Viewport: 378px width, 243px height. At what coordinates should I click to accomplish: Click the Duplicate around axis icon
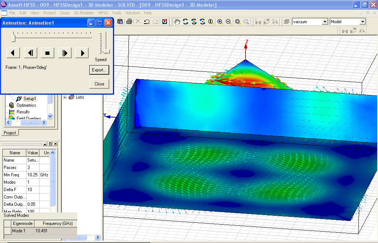267,22
